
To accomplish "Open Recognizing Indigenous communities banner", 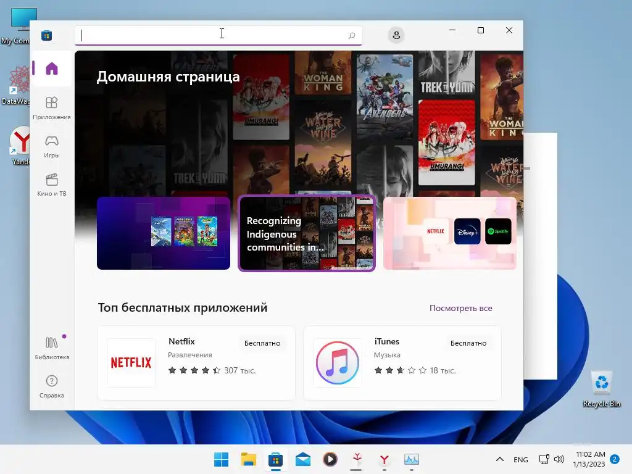I will pyautogui.click(x=307, y=233).
